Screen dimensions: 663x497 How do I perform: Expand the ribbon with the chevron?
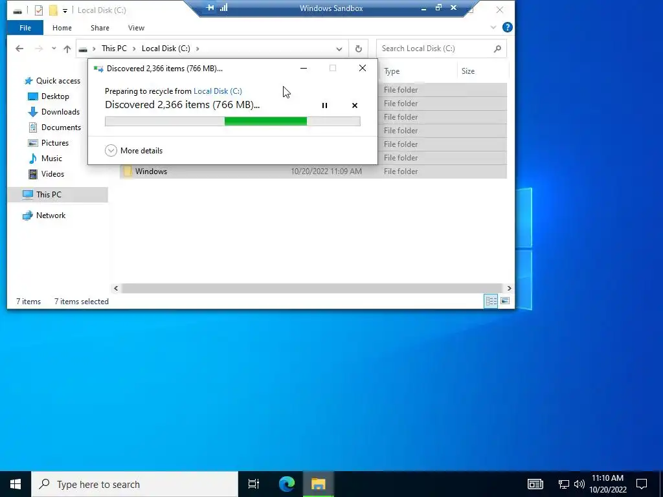pos(493,27)
